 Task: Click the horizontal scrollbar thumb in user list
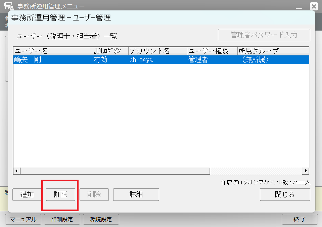(x=115, y=171)
